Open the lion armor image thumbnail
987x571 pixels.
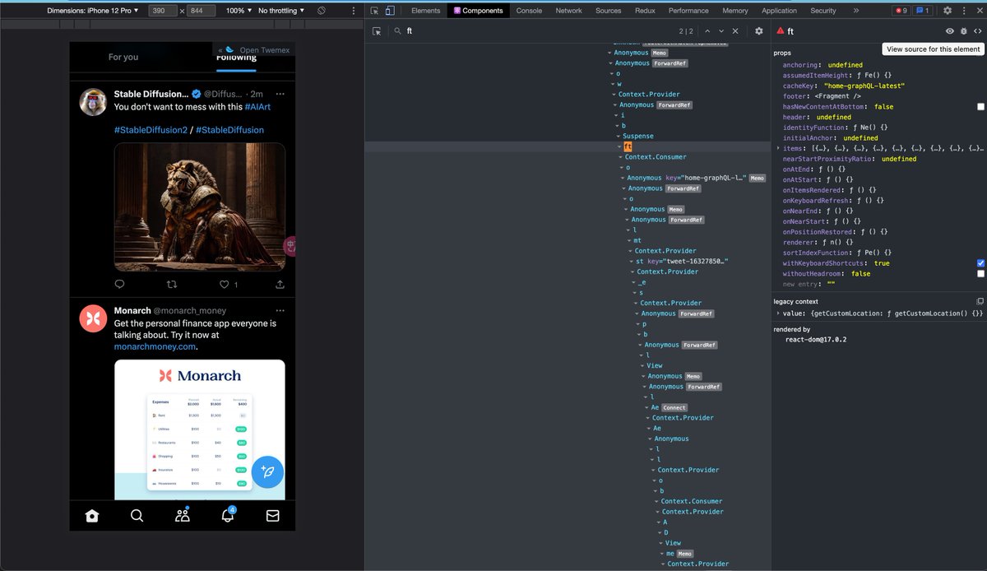[x=200, y=207]
